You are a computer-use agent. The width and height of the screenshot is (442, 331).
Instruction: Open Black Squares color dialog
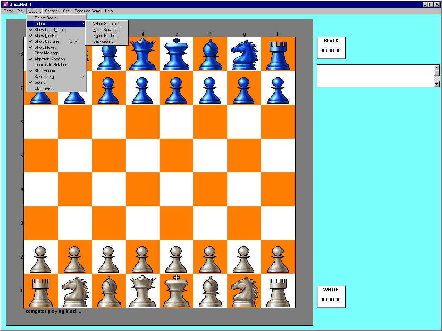(x=107, y=30)
